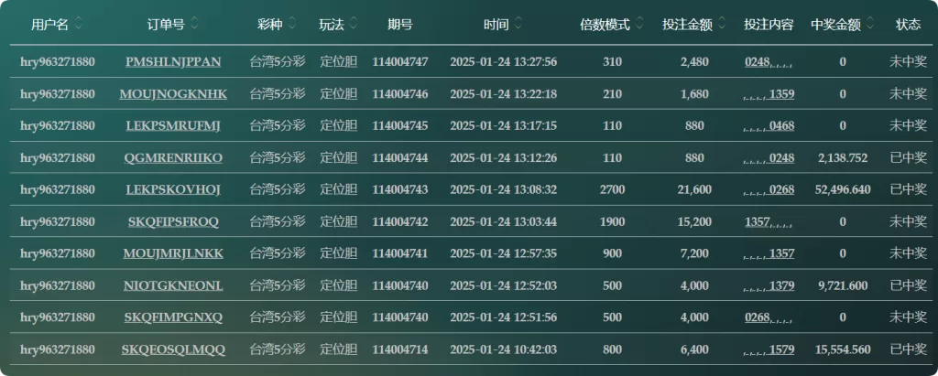This screenshot has height=376, width=938.
Task: Click sort arrows next to 倍数模式
Action: click(x=639, y=25)
